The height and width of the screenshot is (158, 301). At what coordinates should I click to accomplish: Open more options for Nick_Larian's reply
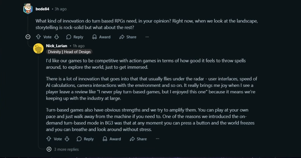(x=157, y=139)
